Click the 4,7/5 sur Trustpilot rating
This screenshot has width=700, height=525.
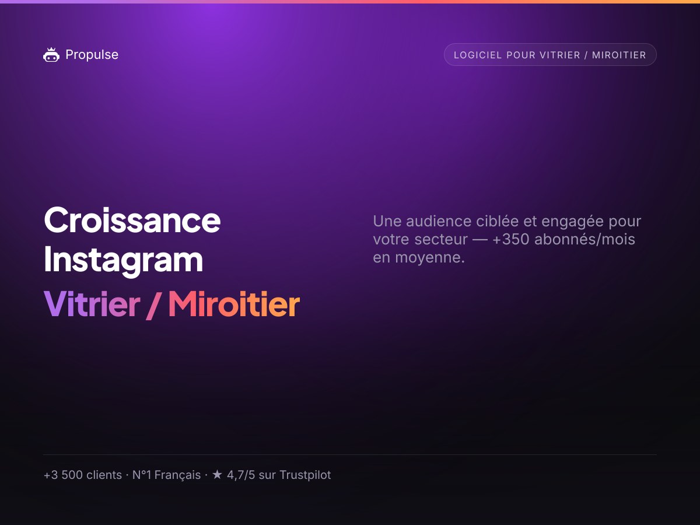tap(279, 475)
